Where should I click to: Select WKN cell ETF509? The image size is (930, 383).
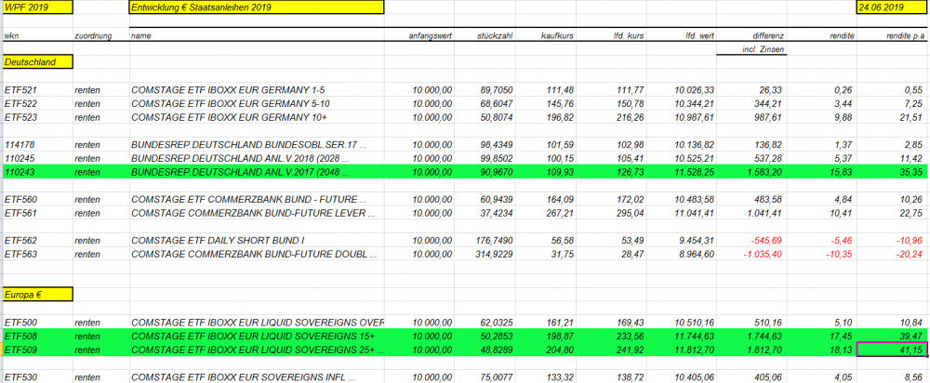point(20,350)
